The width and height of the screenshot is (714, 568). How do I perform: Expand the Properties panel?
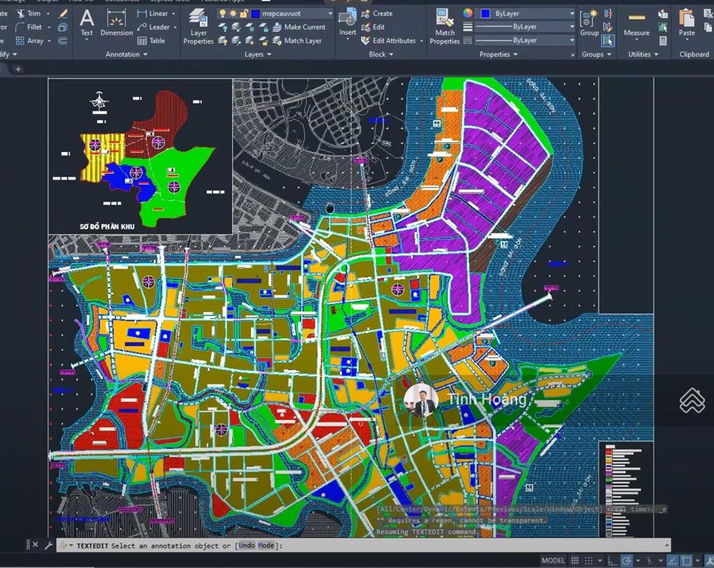click(x=499, y=54)
